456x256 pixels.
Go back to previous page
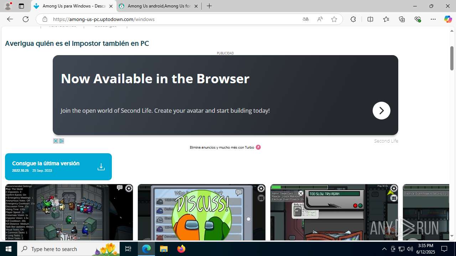coord(10,19)
